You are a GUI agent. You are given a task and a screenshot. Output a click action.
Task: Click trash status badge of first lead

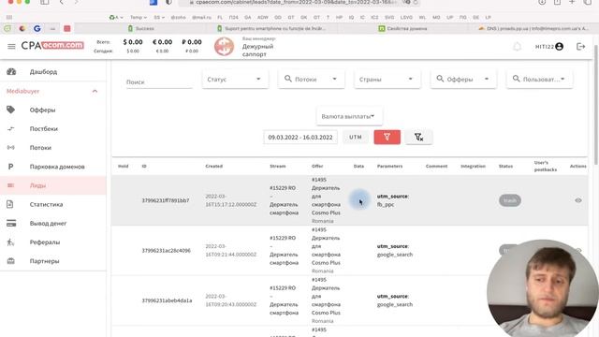coord(509,200)
